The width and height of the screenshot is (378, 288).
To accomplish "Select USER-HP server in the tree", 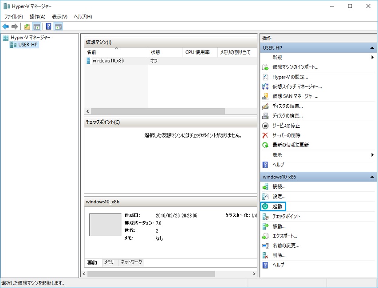I will tap(28, 45).
